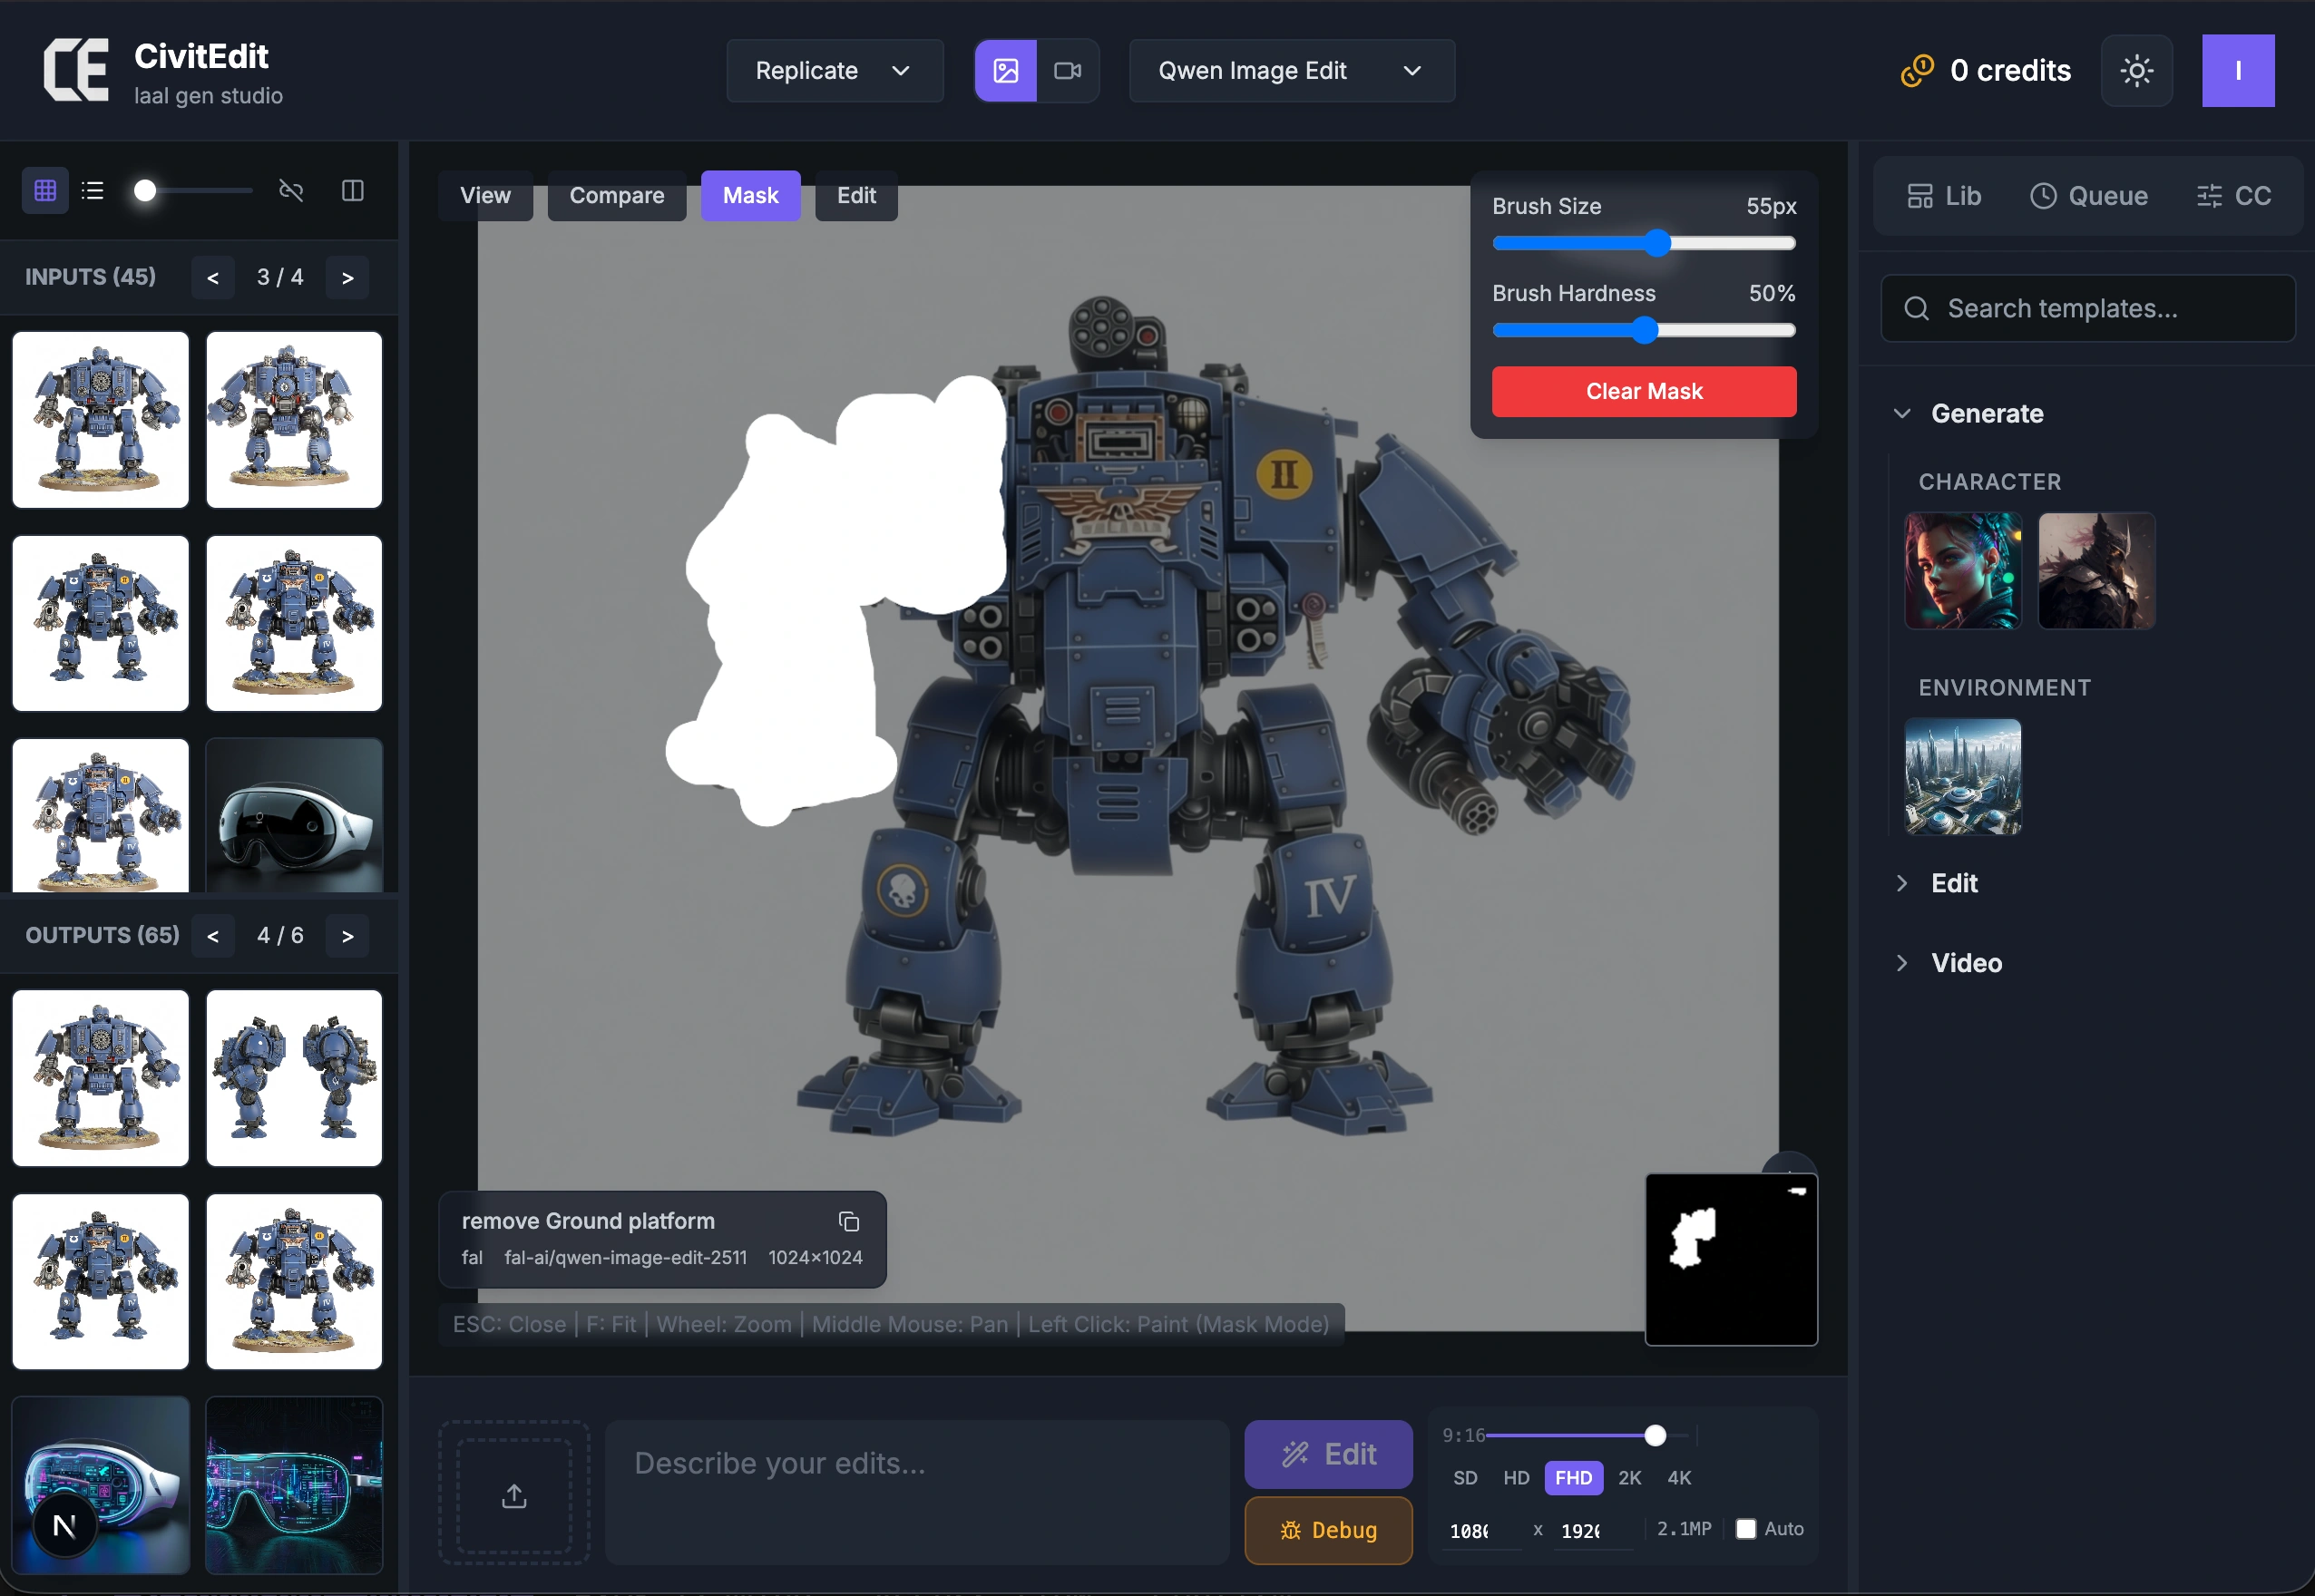Select the 4K resolution option
The image size is (2315, 1596).
pos(1679,1477)
